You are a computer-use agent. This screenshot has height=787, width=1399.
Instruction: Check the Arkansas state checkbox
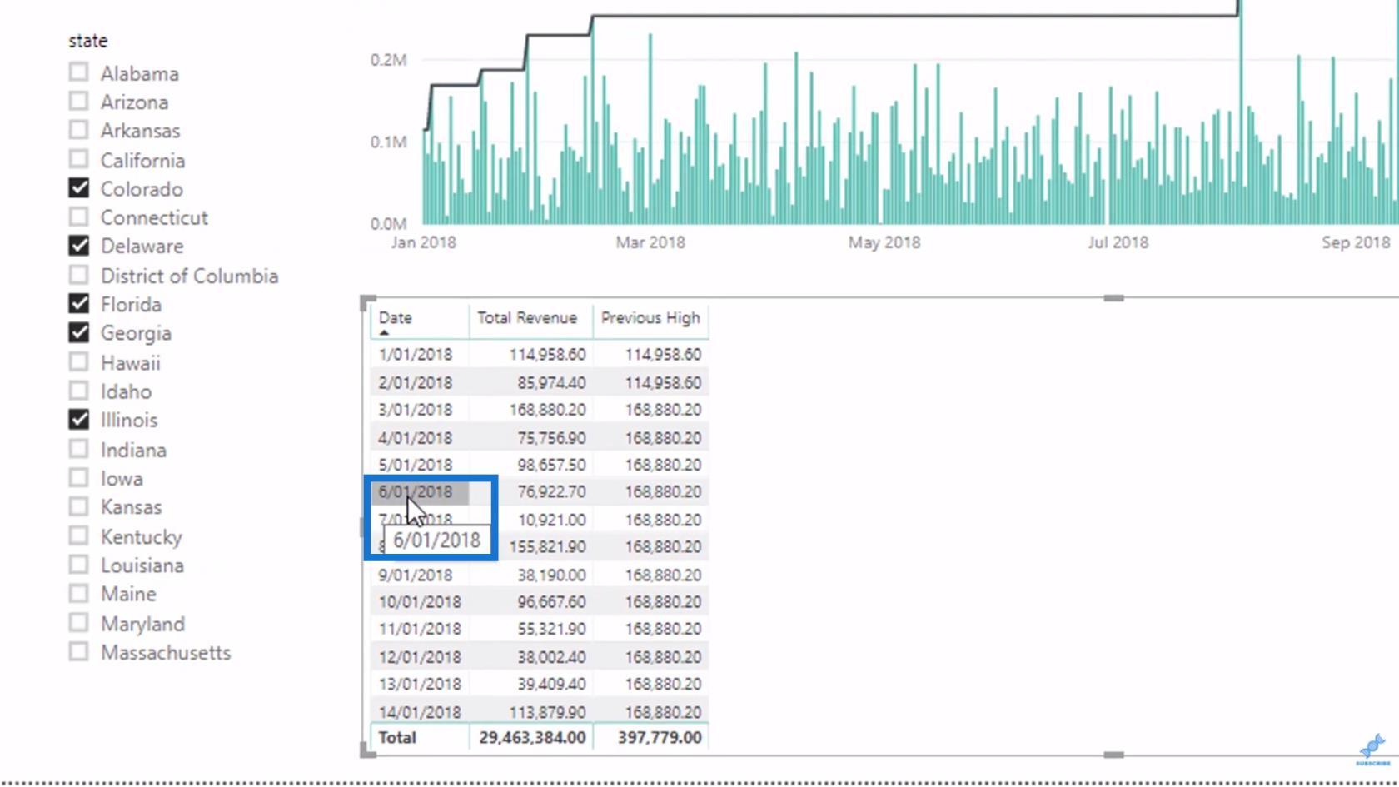(x=78, y=130)
